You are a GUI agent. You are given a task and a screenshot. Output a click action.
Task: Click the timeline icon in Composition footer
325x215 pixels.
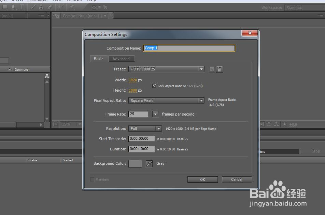point(269,124)
